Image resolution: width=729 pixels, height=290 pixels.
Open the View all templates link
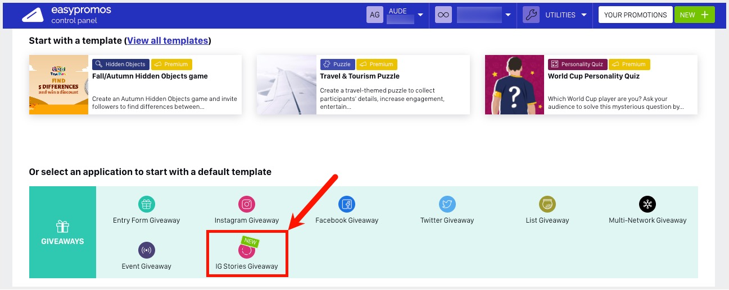168,41
